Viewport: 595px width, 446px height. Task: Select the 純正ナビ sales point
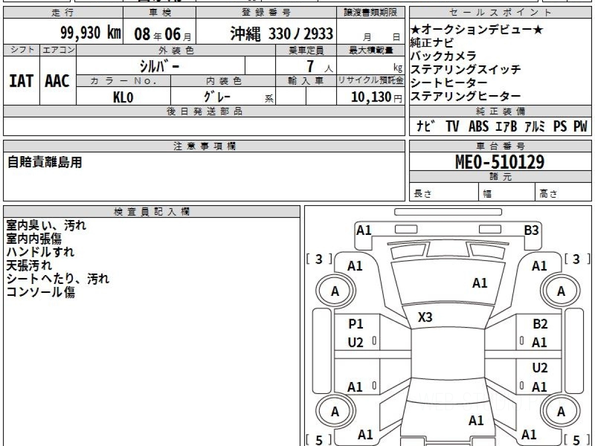(x=432, y=43)
